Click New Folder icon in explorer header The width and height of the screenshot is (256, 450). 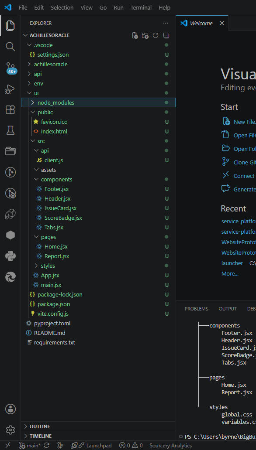pos(145,35)
